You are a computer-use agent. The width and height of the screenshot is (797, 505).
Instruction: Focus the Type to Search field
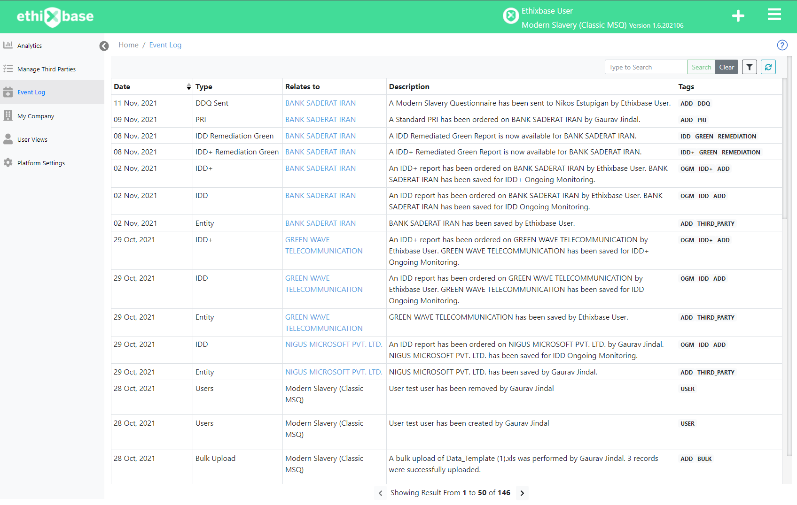tap(646, 67)
